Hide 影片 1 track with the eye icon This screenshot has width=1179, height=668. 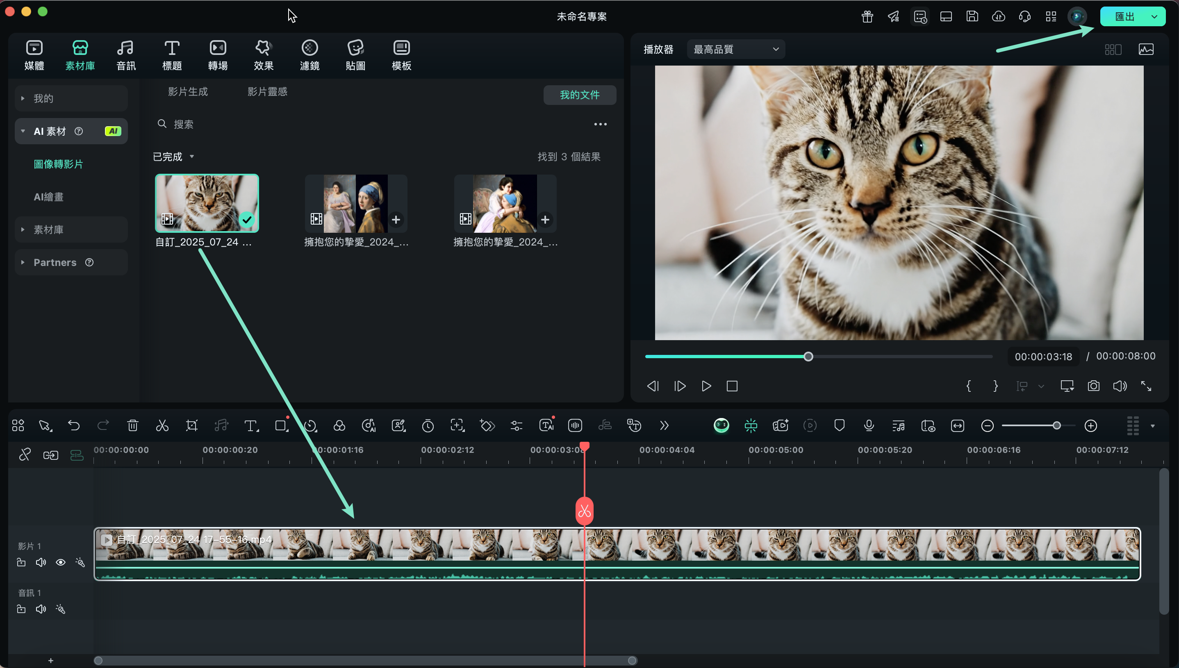(61, 563)
